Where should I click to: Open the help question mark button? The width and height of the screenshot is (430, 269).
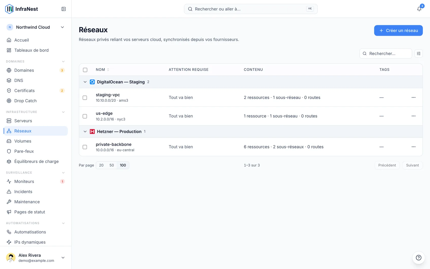tap(419, 258)
